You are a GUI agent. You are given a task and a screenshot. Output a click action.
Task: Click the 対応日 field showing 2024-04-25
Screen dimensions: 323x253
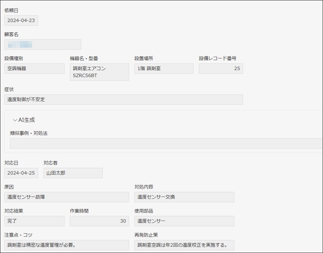21,173
